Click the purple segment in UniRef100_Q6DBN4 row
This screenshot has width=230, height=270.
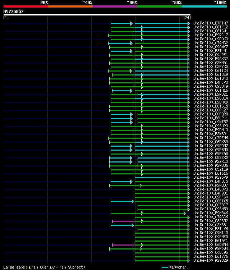pyautogui.click(x=124, y=245)
